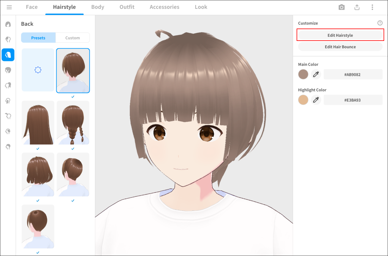Switch to the Outfit tab
The height and width of the screenshot is (256, 388).
[x=127, y=7]
